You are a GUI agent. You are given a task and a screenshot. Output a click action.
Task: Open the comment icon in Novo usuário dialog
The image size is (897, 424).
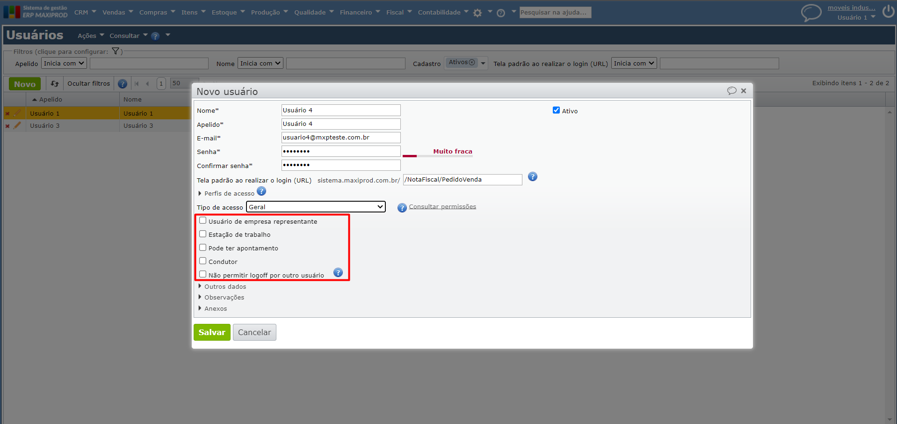coord(732,91)
